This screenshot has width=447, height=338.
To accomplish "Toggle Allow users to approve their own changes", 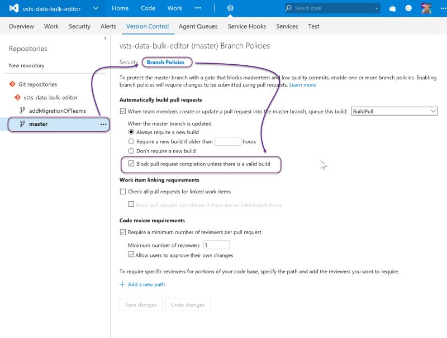I will (x=131, y=255).
